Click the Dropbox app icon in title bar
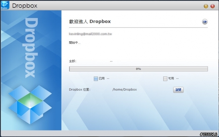The image size is (219, 137). pyautogui.click(x=5, y=5)
